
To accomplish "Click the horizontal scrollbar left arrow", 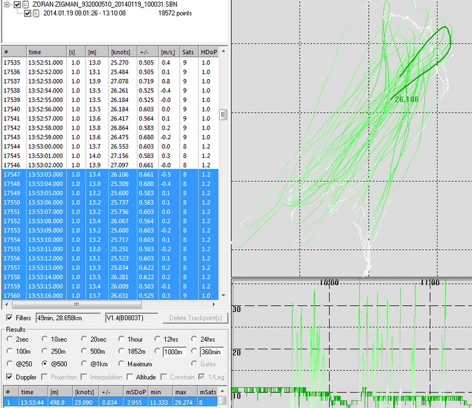I will pos(7,305).
